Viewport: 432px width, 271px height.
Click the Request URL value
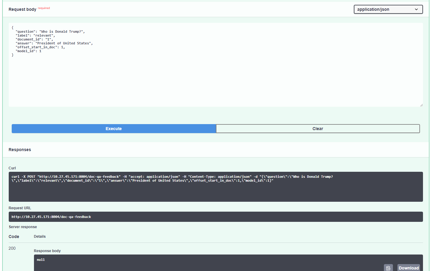(51, 217)
